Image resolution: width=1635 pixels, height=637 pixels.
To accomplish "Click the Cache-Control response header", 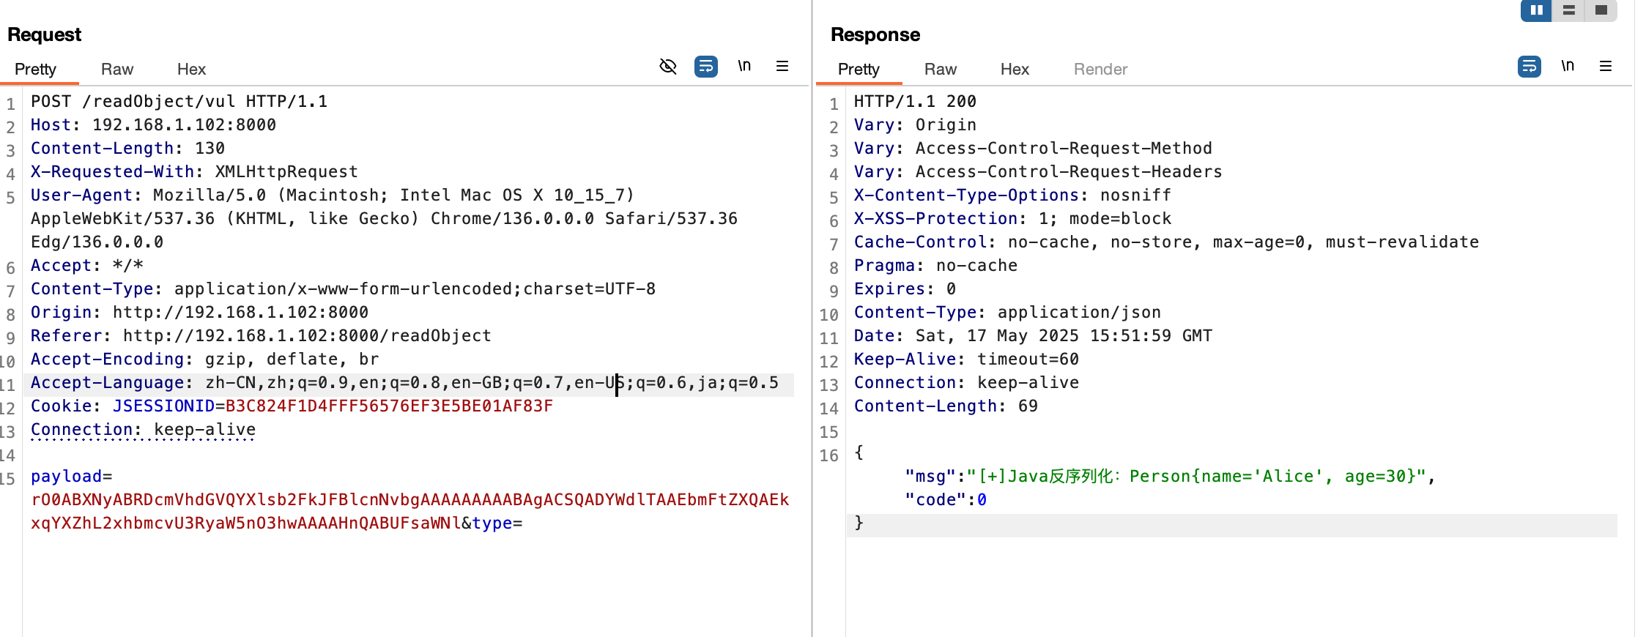I will tap(1166, 242).
